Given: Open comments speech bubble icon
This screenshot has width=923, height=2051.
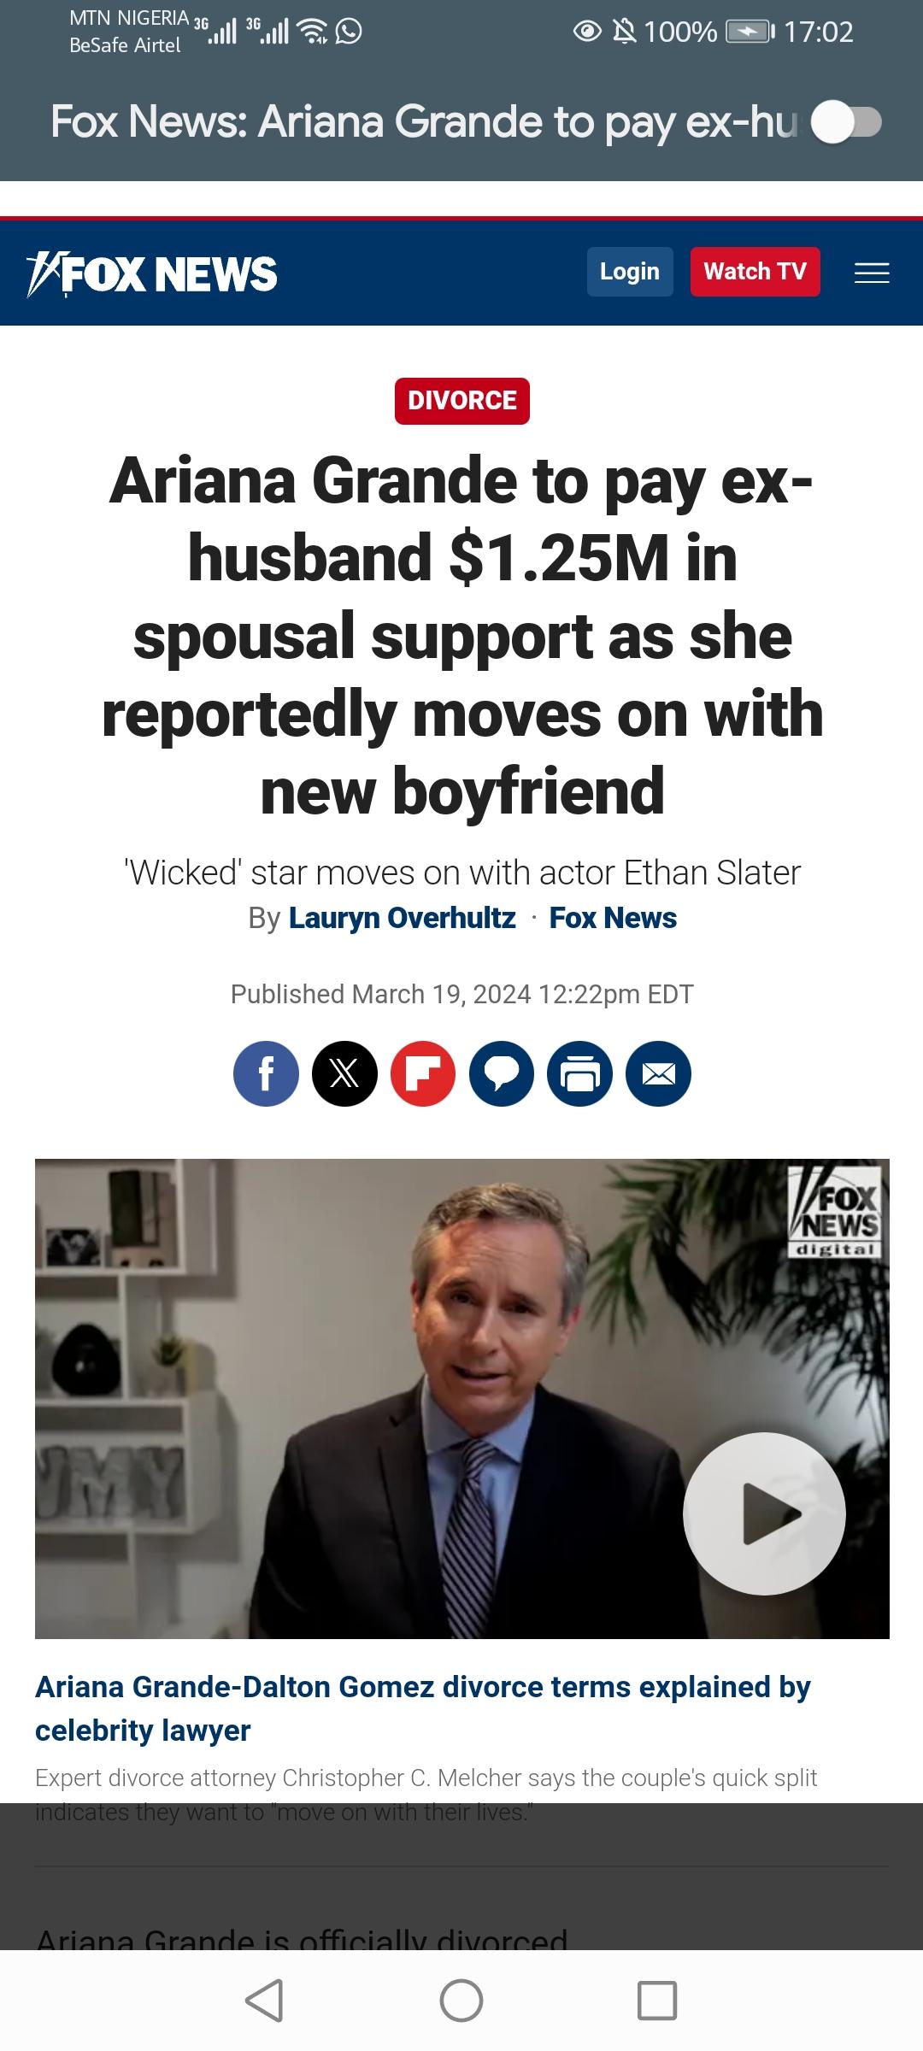Looking at the screenshot, I should [502, 1074].
